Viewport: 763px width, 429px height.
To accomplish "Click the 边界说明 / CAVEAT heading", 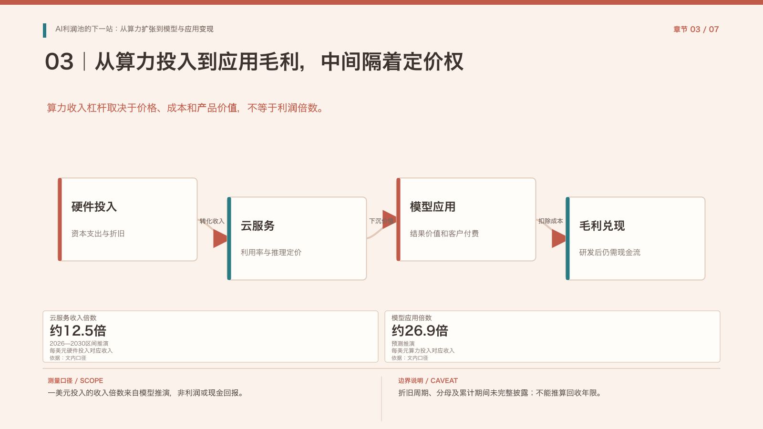I will [428, 381].
